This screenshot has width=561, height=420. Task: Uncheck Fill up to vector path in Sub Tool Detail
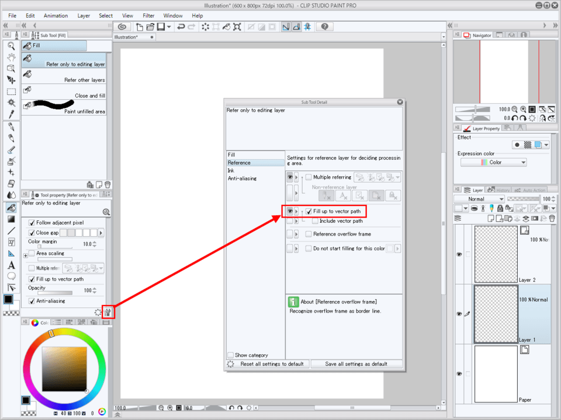(309, 211)
